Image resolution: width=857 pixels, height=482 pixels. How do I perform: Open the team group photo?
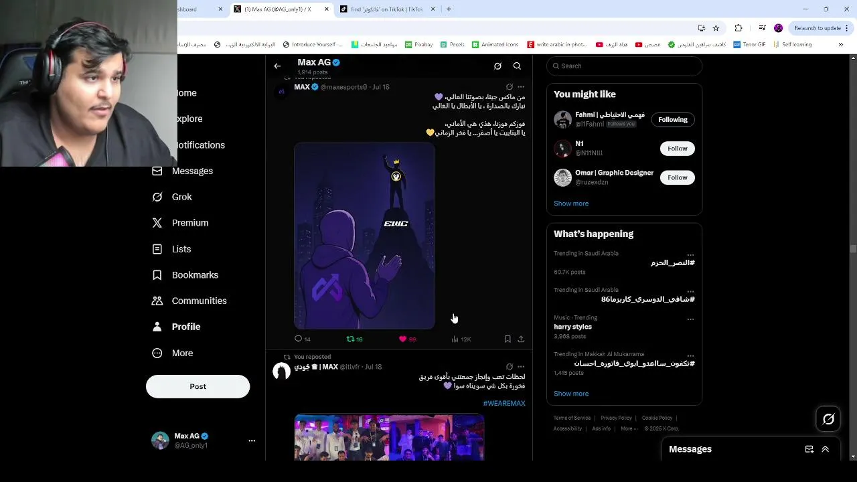[389, 437]
